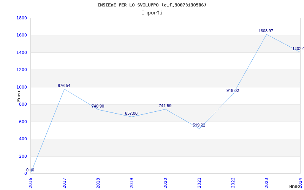Screen dimensions: 304x190
Task: Click the 2016 year axis label
Action: tap(31, 183)
